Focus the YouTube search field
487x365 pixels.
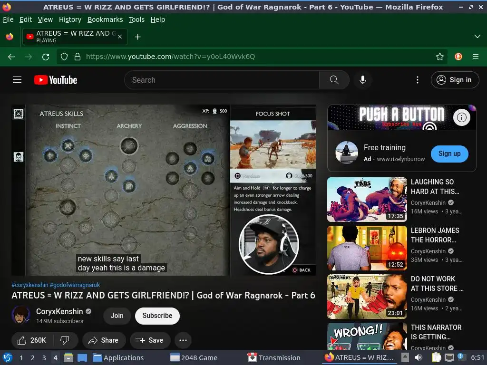[x=222, y=80]
